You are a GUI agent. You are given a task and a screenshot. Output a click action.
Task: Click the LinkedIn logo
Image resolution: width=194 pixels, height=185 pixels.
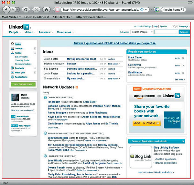[20, 27]
